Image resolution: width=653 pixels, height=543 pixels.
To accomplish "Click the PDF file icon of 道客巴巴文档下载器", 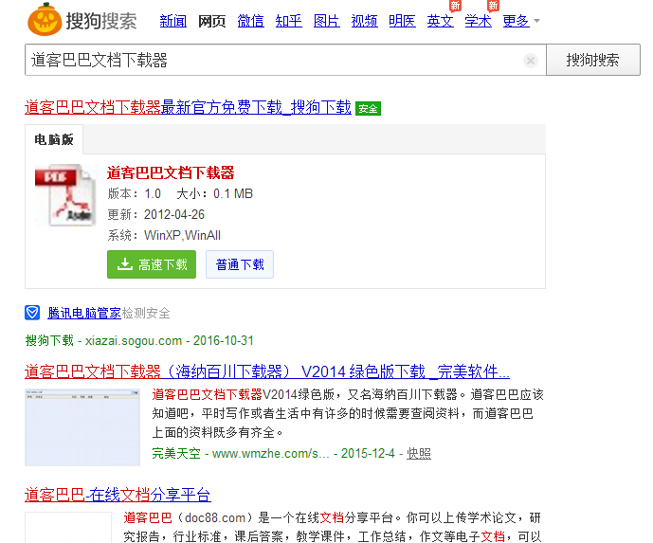I will click(x=65, y=195).
